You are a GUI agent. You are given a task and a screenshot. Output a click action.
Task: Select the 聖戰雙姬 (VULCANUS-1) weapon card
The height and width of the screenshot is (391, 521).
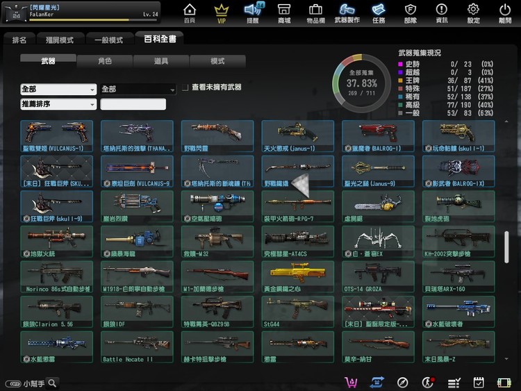pos(56,136)
